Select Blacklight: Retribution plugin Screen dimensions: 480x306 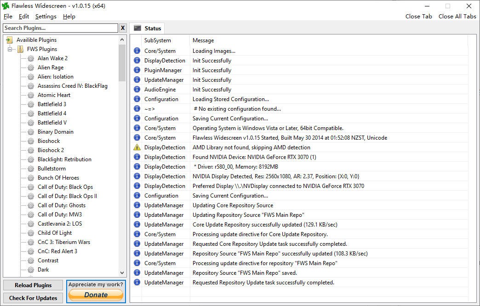[x=64, y=159]
